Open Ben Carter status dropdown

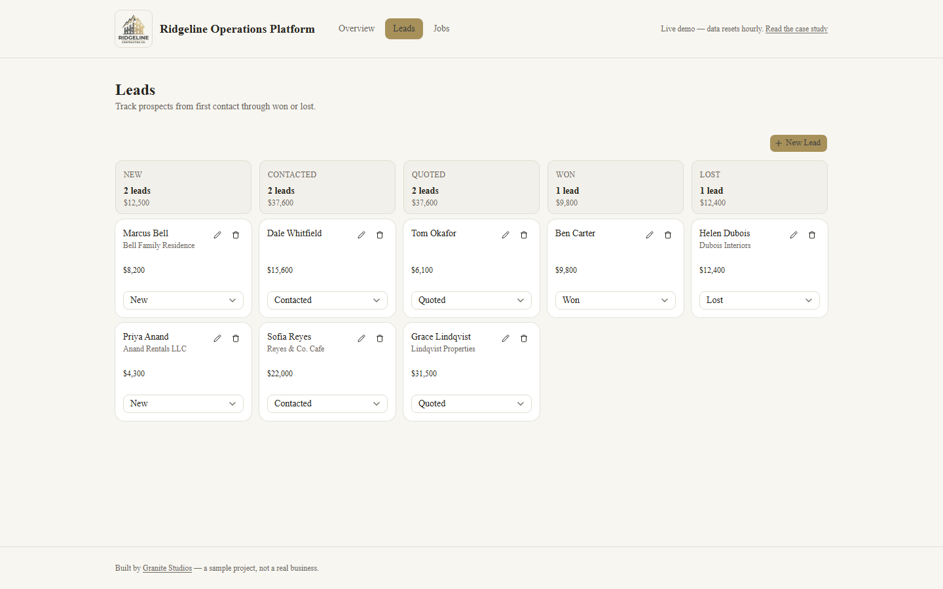click(x=616, y=300)
